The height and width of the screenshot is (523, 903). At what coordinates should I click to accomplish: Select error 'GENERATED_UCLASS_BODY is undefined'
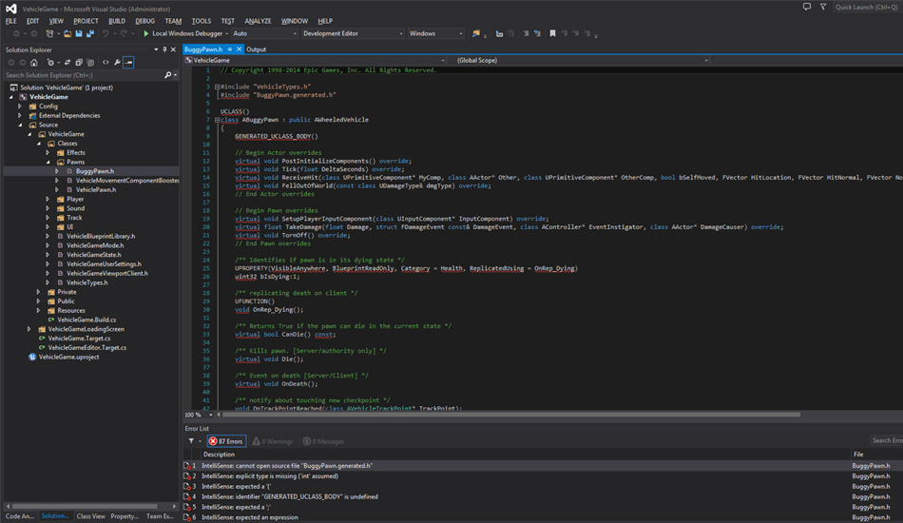(x=290, y=496)
